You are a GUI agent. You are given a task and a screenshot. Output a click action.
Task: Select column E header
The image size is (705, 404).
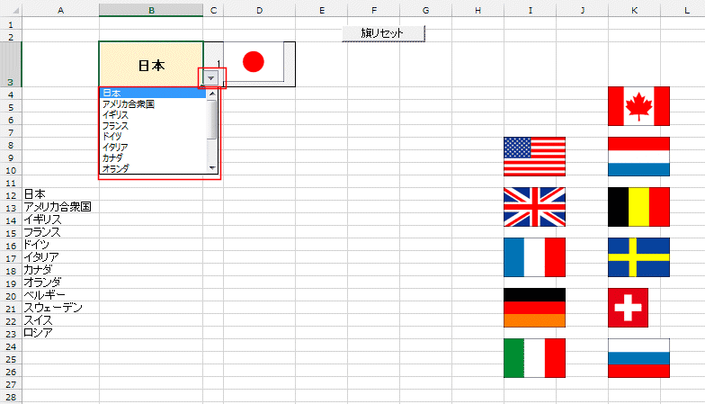coord(322,11)
